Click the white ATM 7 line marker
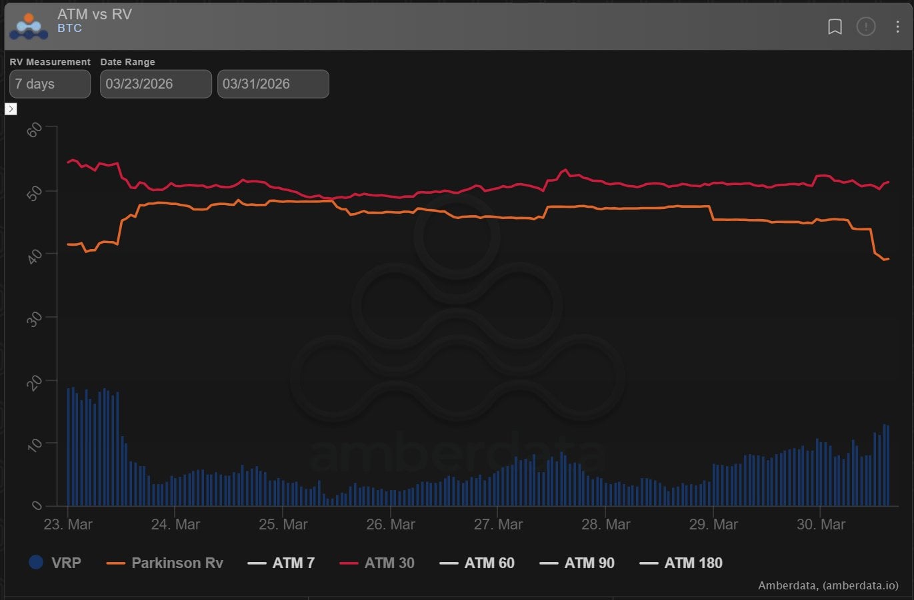 click(257, 563)
